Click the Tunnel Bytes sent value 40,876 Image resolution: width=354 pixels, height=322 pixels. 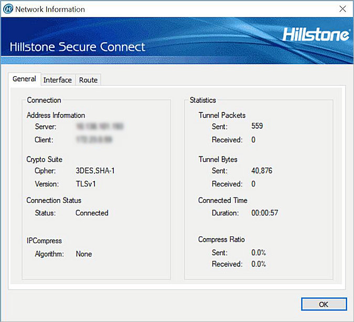click(262, 171)
